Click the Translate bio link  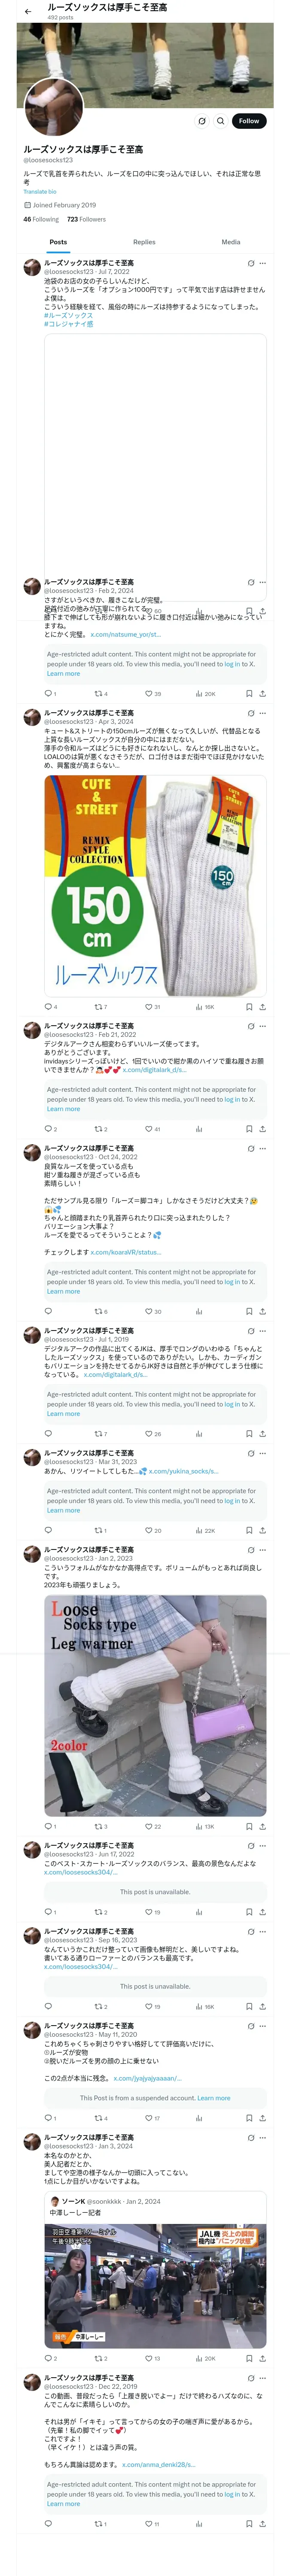click(x=40, y=192)
